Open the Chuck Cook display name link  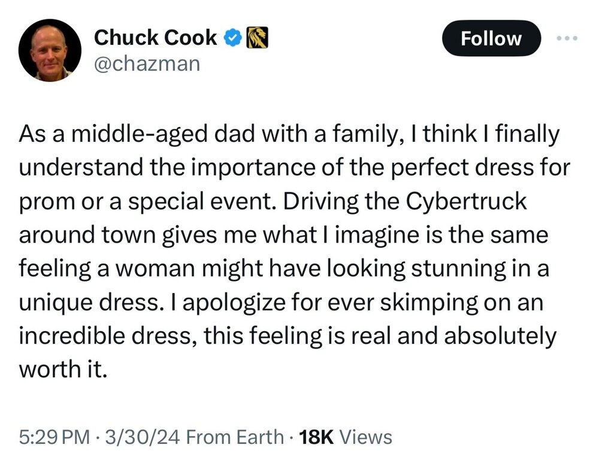tap(155, 38)
